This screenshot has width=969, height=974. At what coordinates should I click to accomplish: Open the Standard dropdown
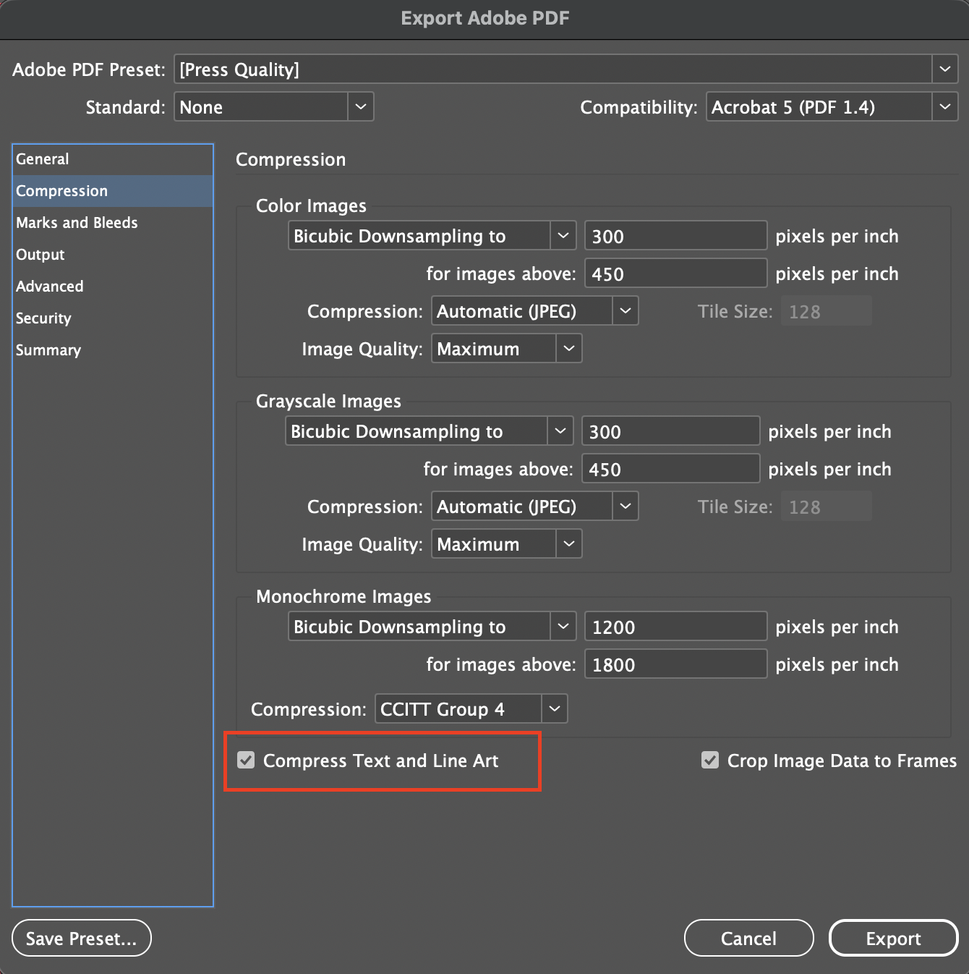point(274,107)
